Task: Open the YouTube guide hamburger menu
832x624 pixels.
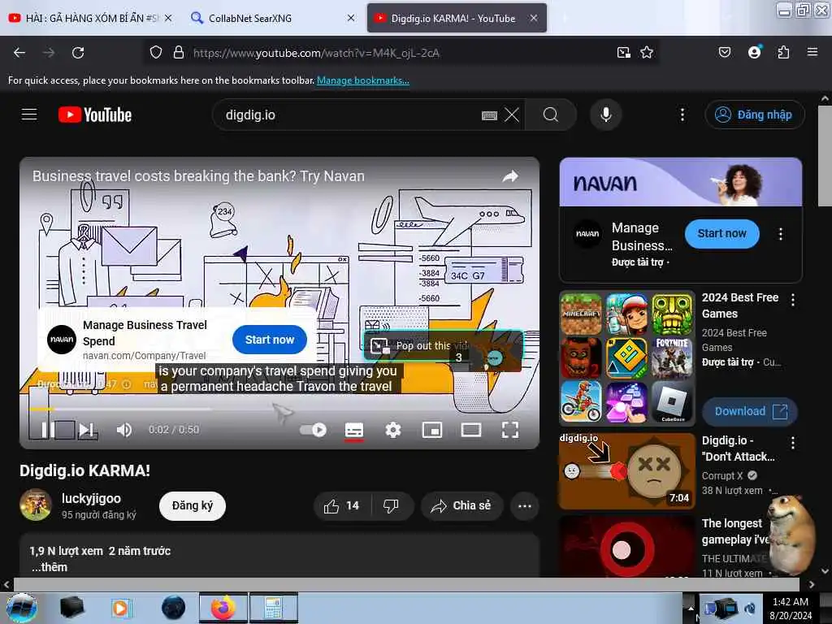Action: point(29,115)
